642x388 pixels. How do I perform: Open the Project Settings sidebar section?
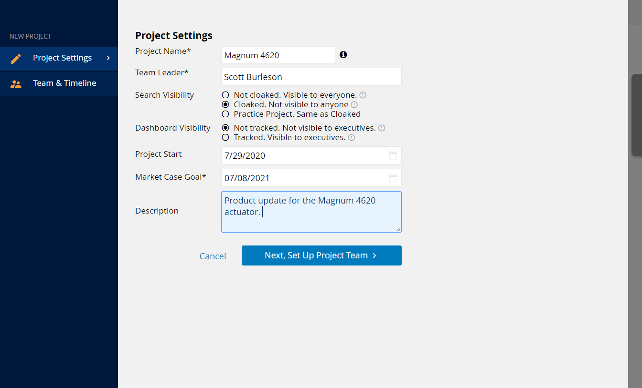click(x=59, y=58)
